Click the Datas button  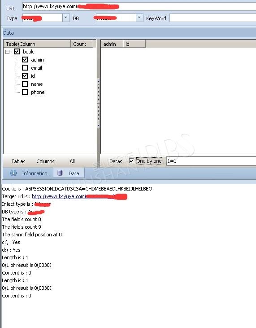click(116, 161)
